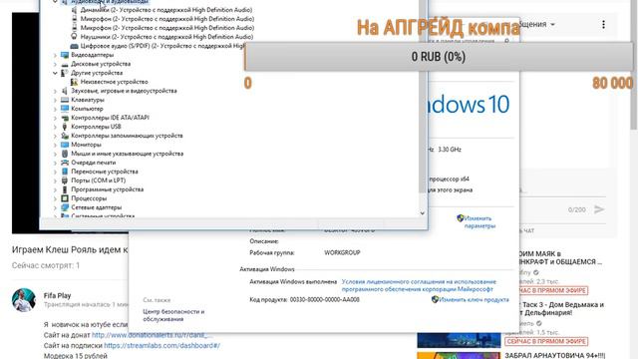
Task: Click the Порты (COM и LPT) icon
Action: click(64, 180)
